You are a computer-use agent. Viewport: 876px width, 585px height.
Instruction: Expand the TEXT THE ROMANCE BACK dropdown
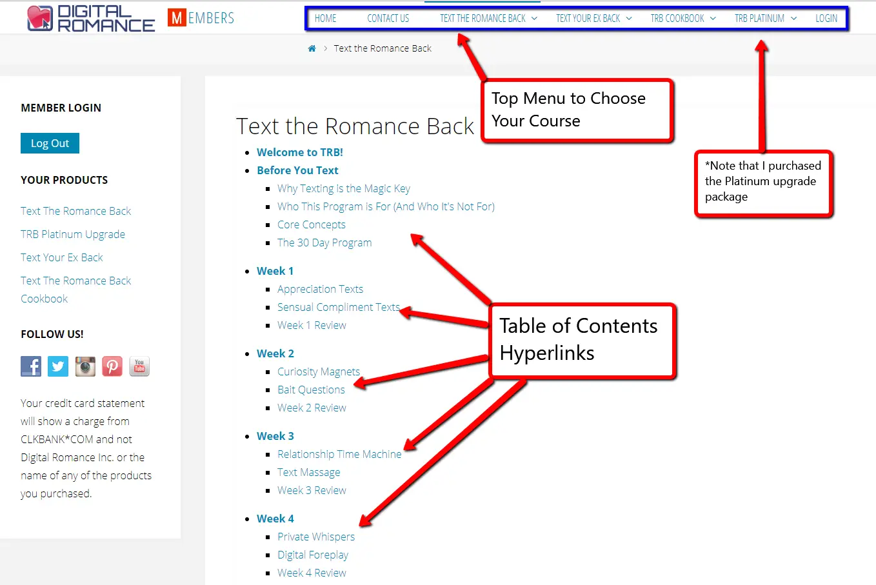click(484, 18)
